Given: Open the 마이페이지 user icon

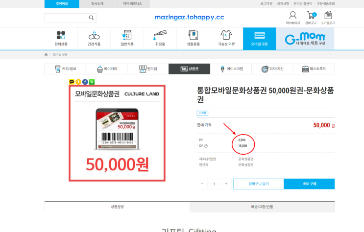Looking at the screenshot, I should pos(293,16).
